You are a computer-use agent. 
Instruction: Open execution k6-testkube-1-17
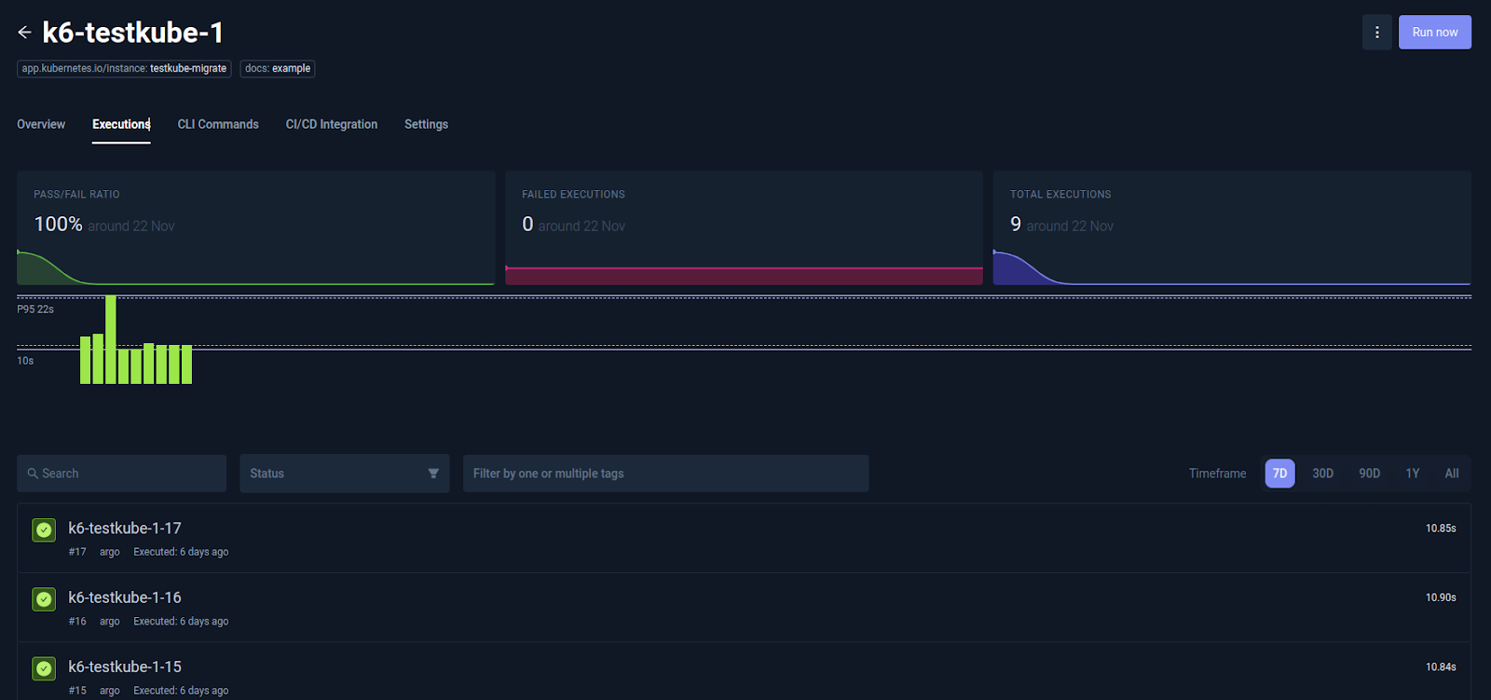pos(744,539)
